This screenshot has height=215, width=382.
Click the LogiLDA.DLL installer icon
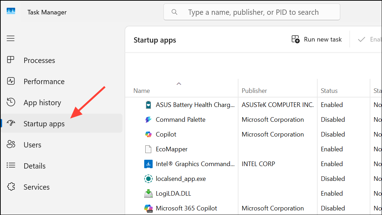[148, 193]
